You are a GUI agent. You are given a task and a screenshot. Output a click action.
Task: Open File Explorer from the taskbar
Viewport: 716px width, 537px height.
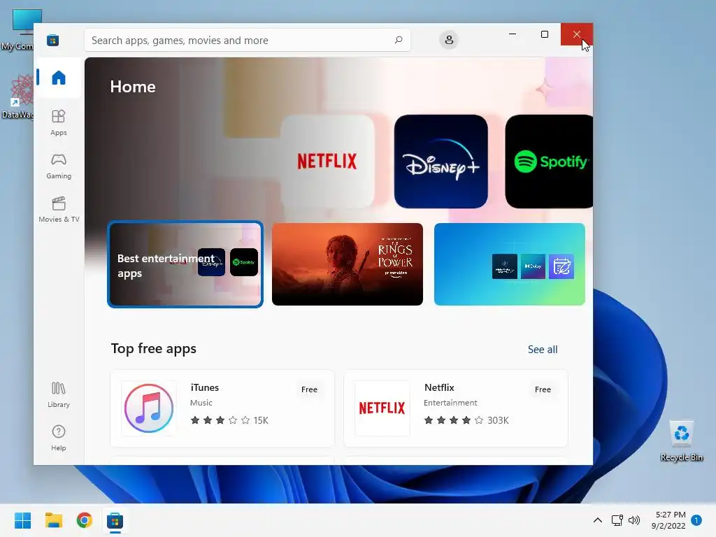pyautogui.click(x=54, y=520)
